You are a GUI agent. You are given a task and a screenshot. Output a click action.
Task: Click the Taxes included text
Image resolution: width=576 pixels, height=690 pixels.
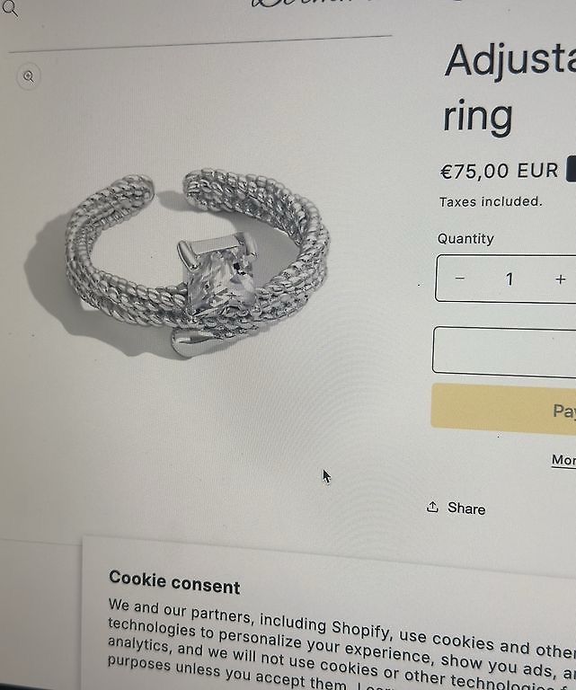click(x=491, y=201)
